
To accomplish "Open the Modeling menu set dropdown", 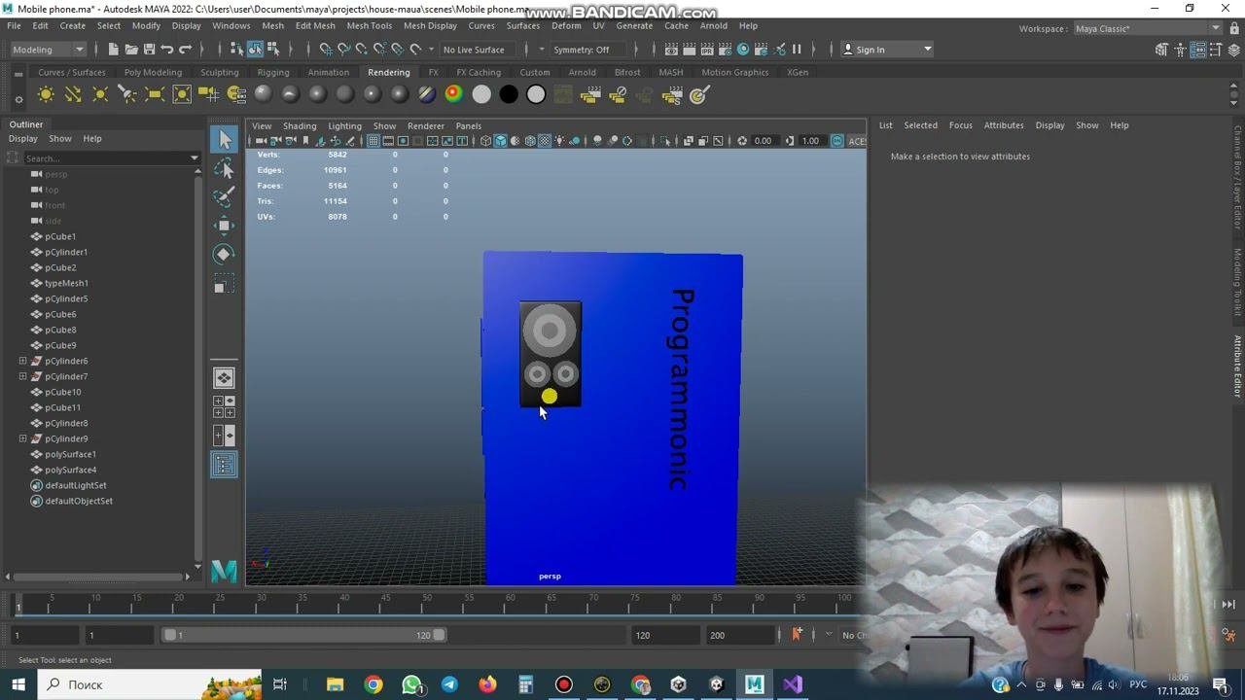I will coord(48,50).
